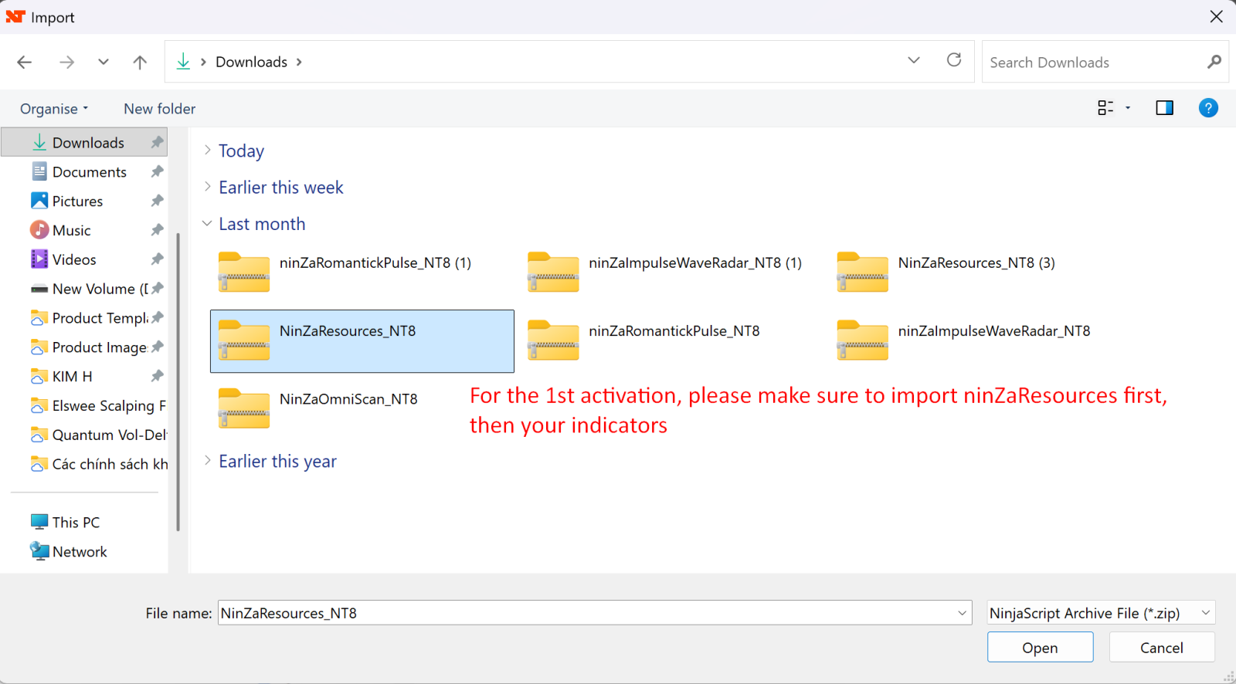Click the Open button
The image size is (1236, 684).
(1040, 648)
